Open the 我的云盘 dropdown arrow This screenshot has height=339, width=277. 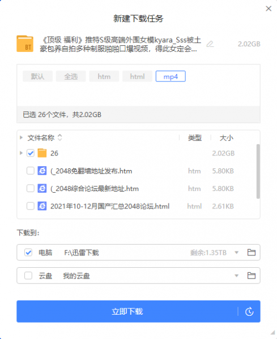click(x=237, y=276)
